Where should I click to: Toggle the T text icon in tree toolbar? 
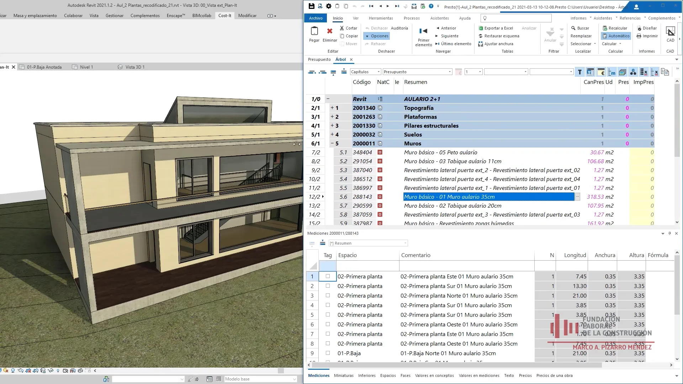(579, 72)
